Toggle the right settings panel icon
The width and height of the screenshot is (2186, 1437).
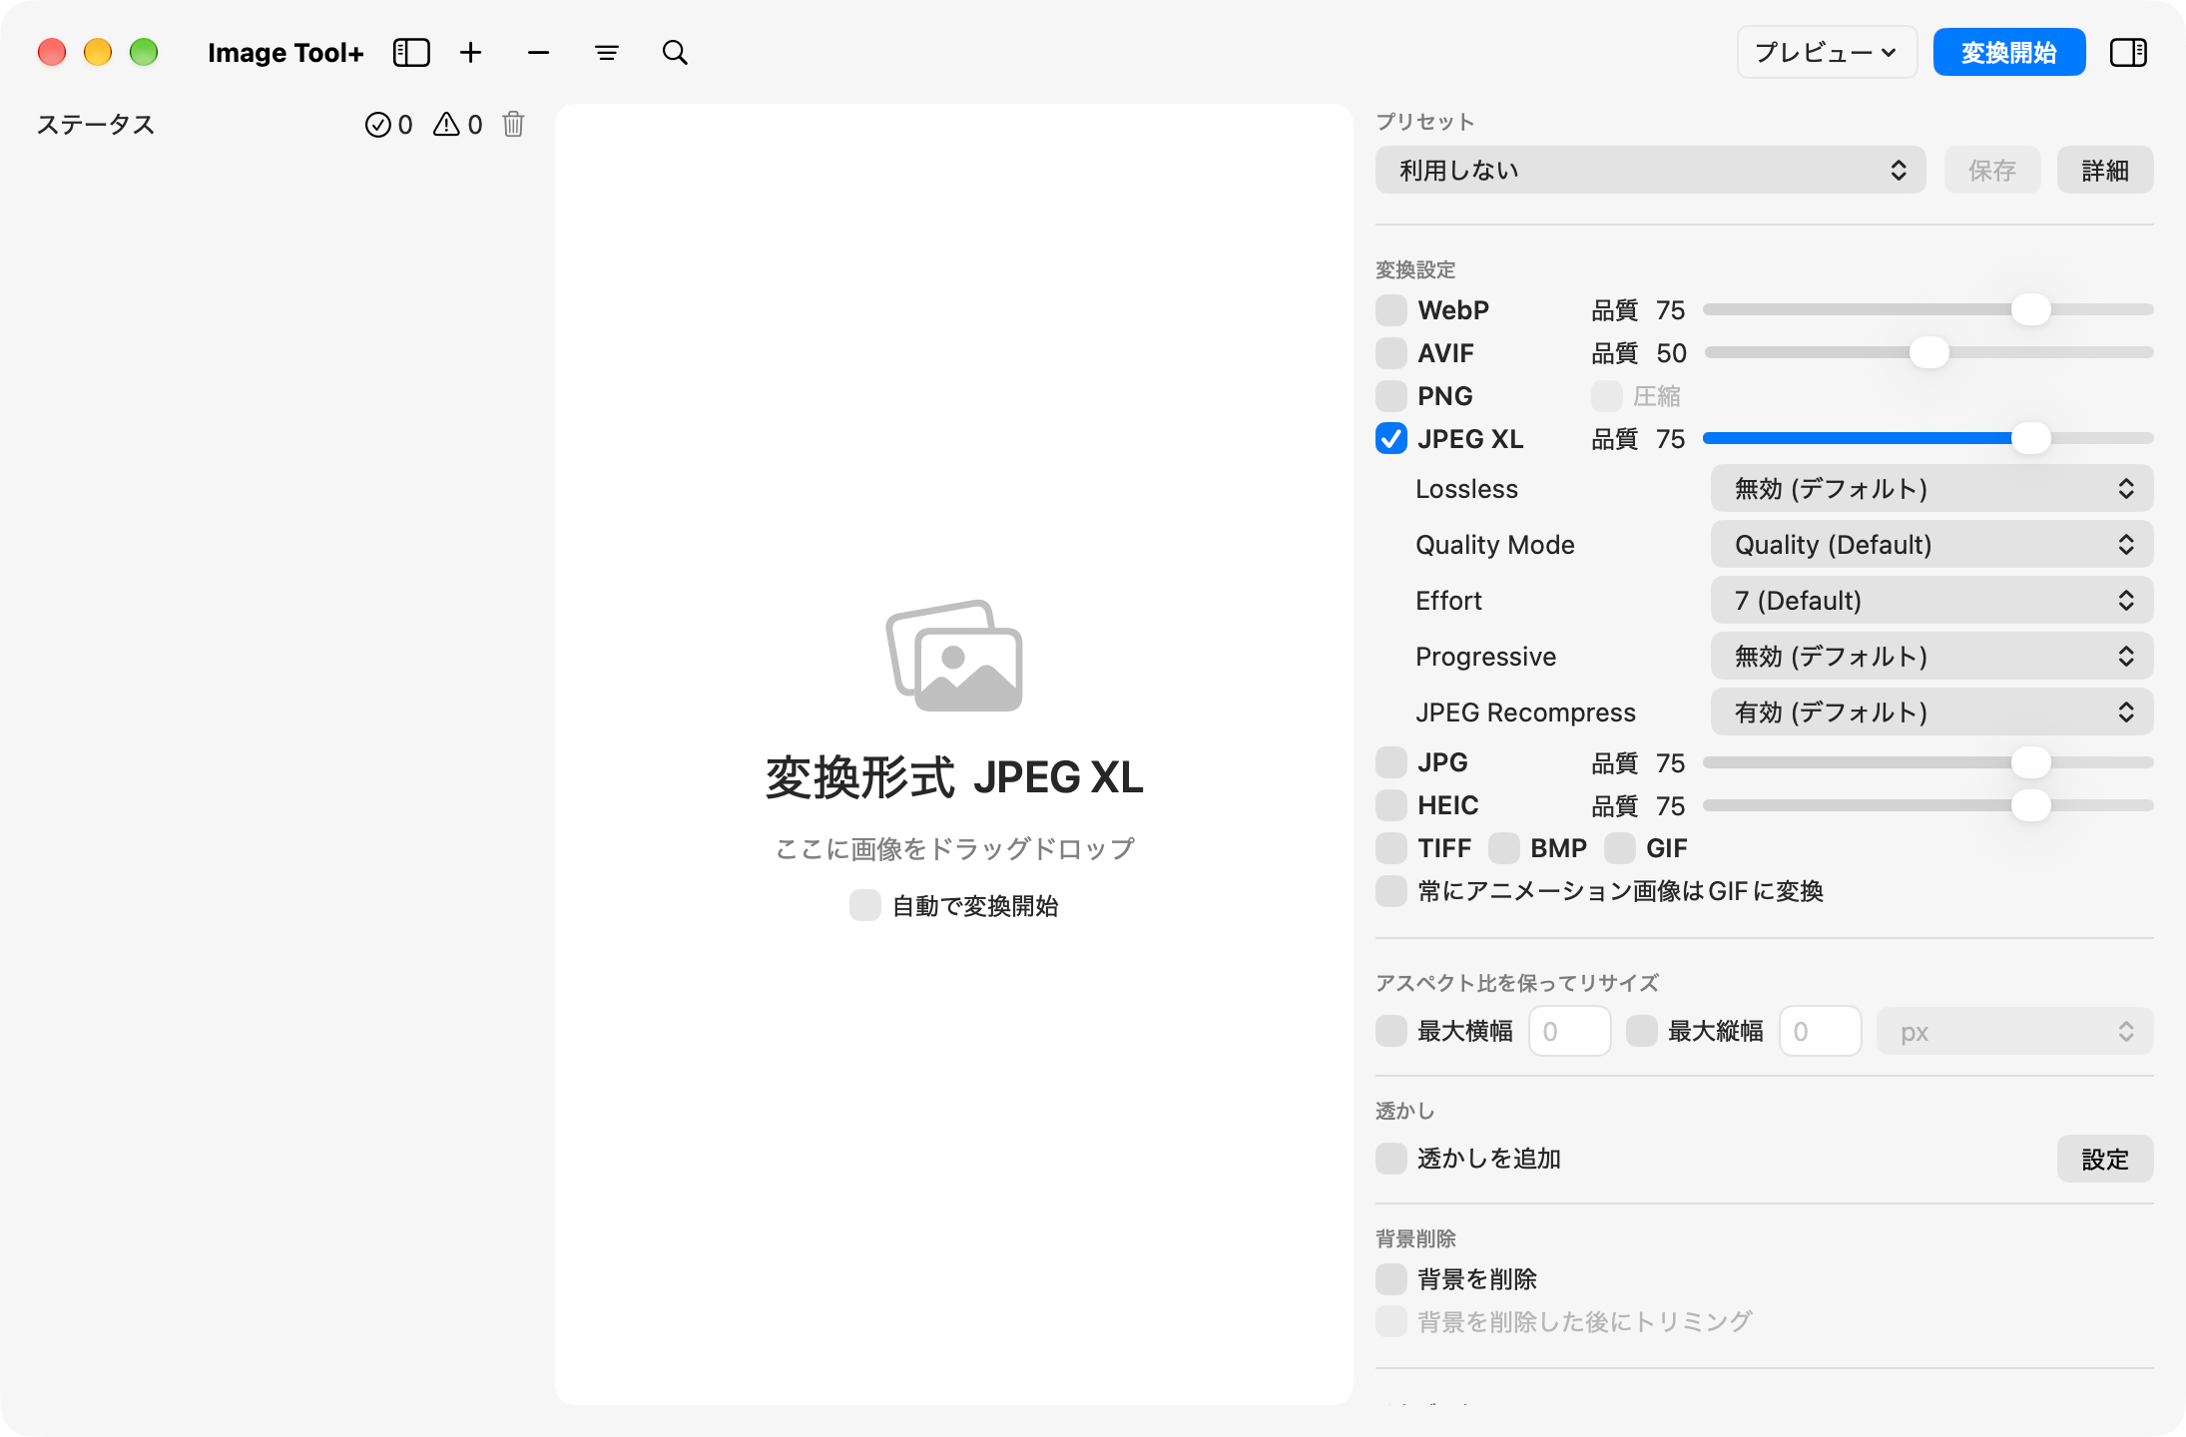point(2128,53)
